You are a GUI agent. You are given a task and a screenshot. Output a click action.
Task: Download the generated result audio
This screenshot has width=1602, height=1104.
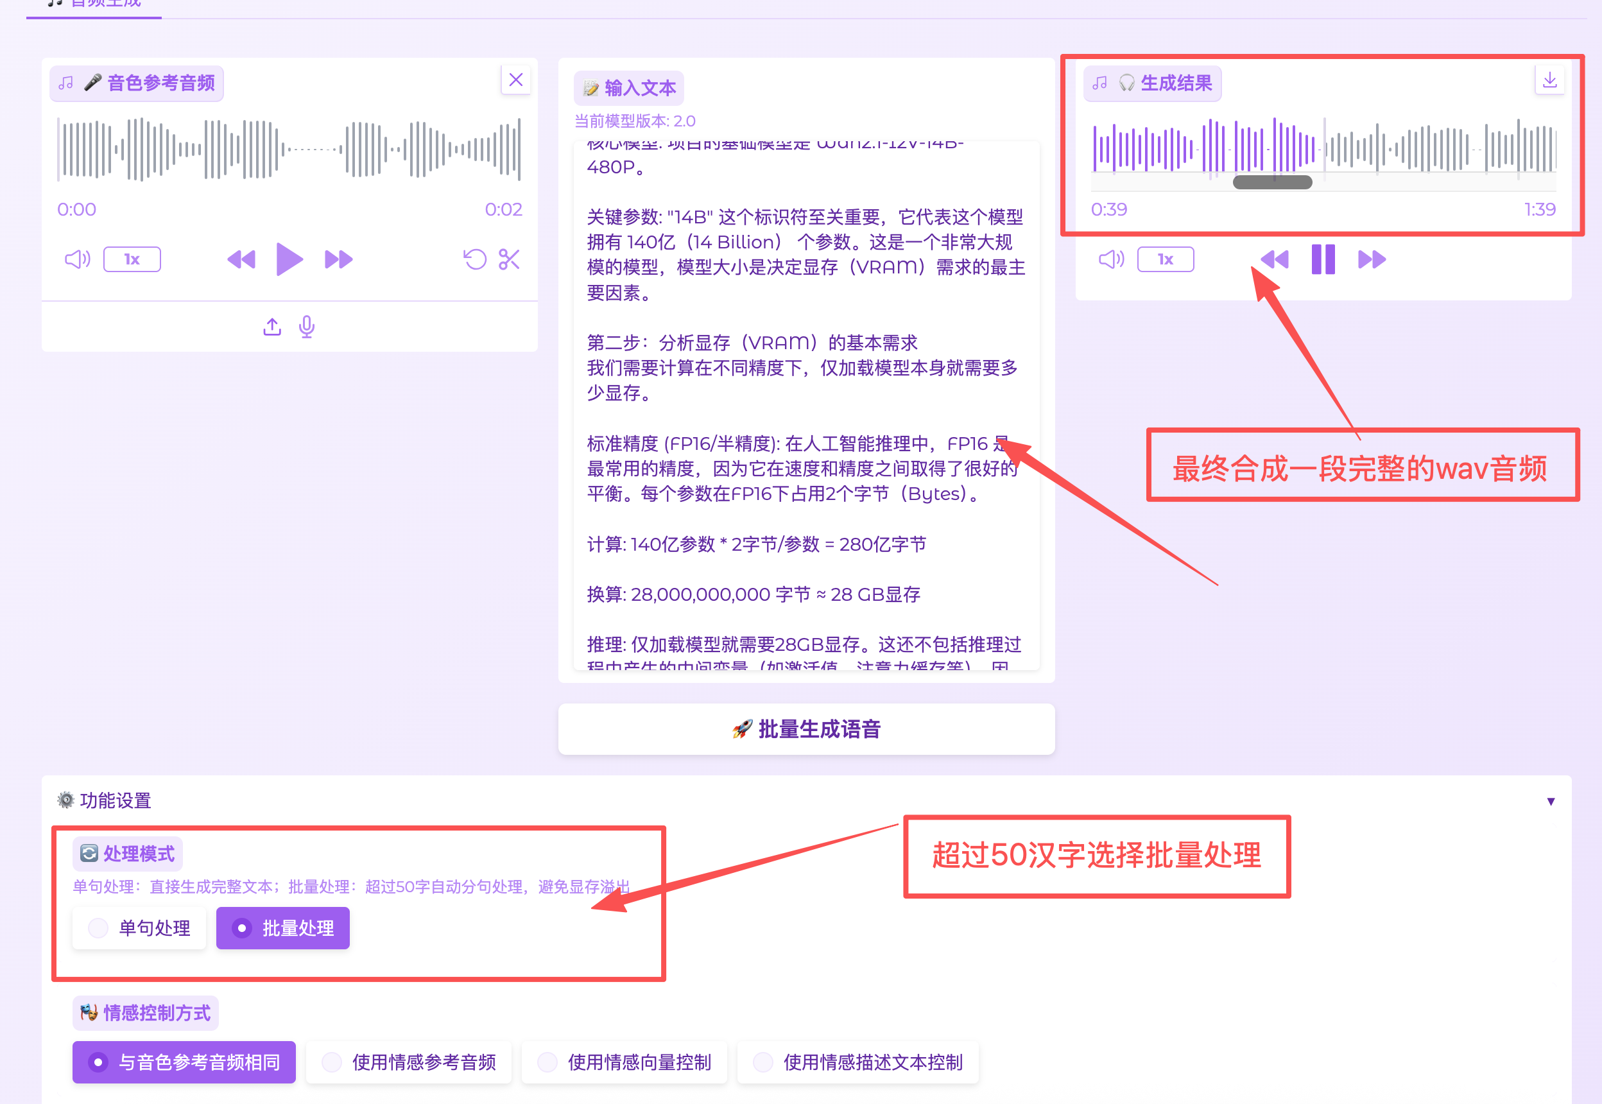[x=1549, y=81]
